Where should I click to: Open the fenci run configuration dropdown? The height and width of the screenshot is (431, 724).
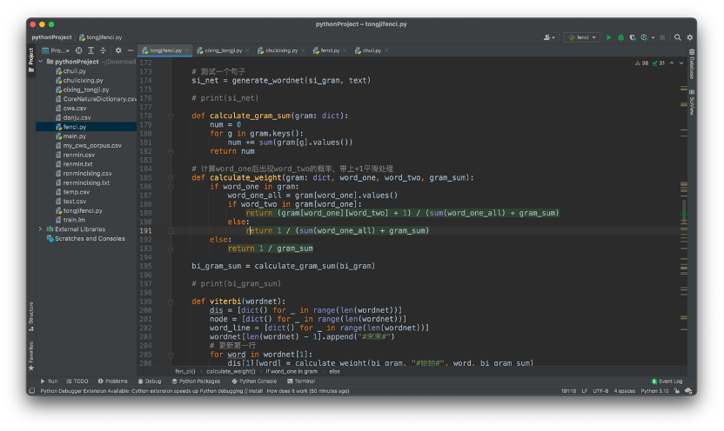tap(582, 37)
